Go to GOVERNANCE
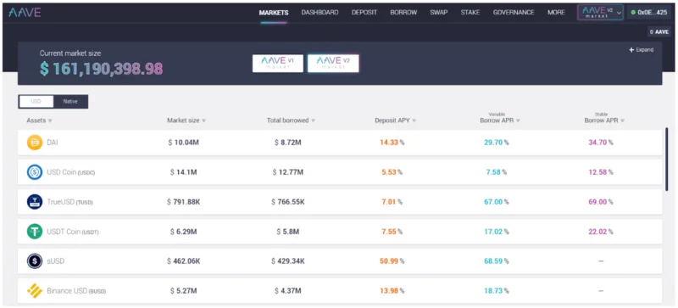This screenshot has height=308, width=678. [514, 13]
